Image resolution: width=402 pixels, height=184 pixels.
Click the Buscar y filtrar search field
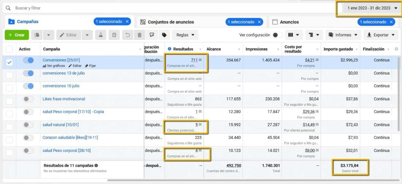[x=170, y=8]
